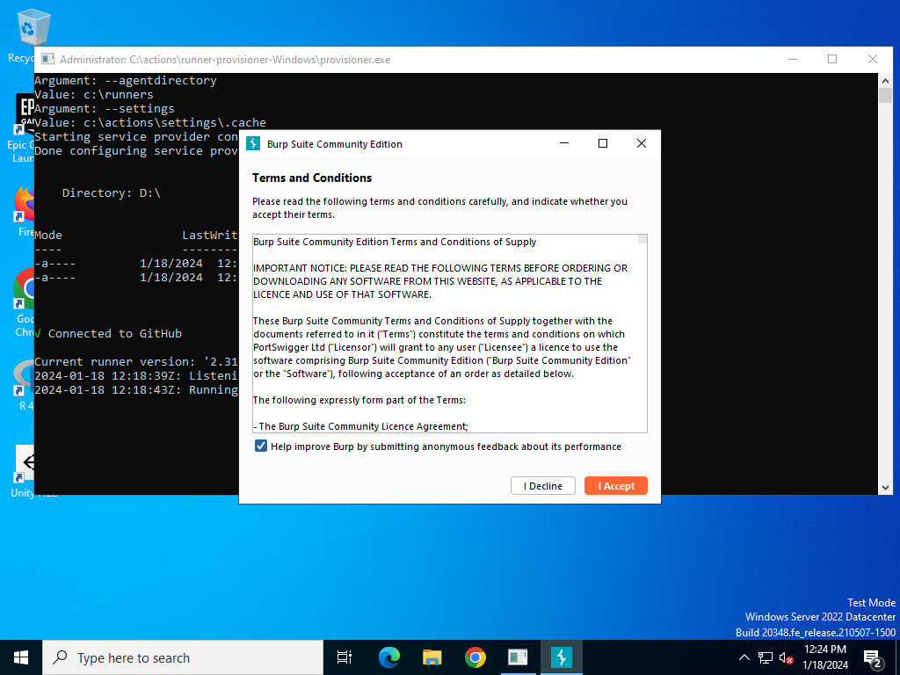
Task: Uncheck anonymous feedback submission checkbox
Action: [260, 446]
